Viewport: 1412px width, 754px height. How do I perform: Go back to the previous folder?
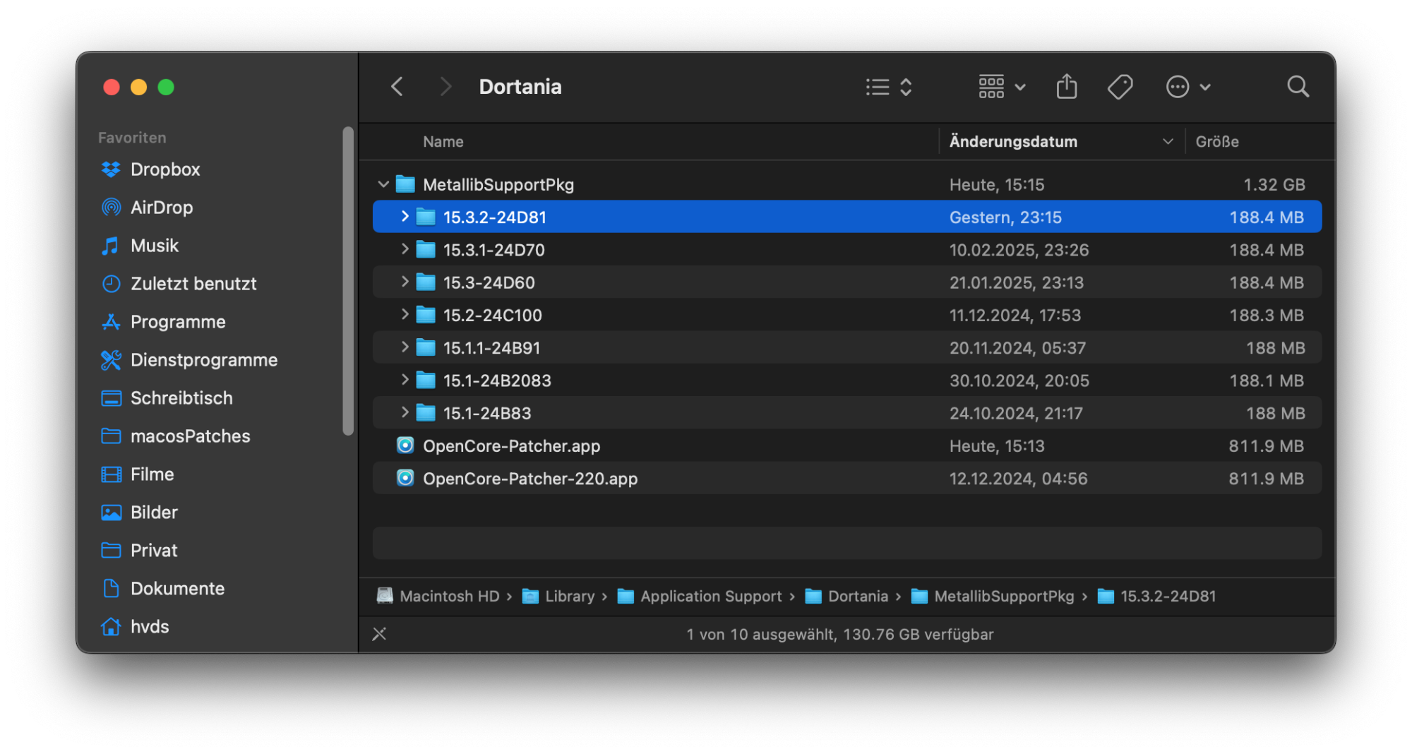tap(397, 87)
